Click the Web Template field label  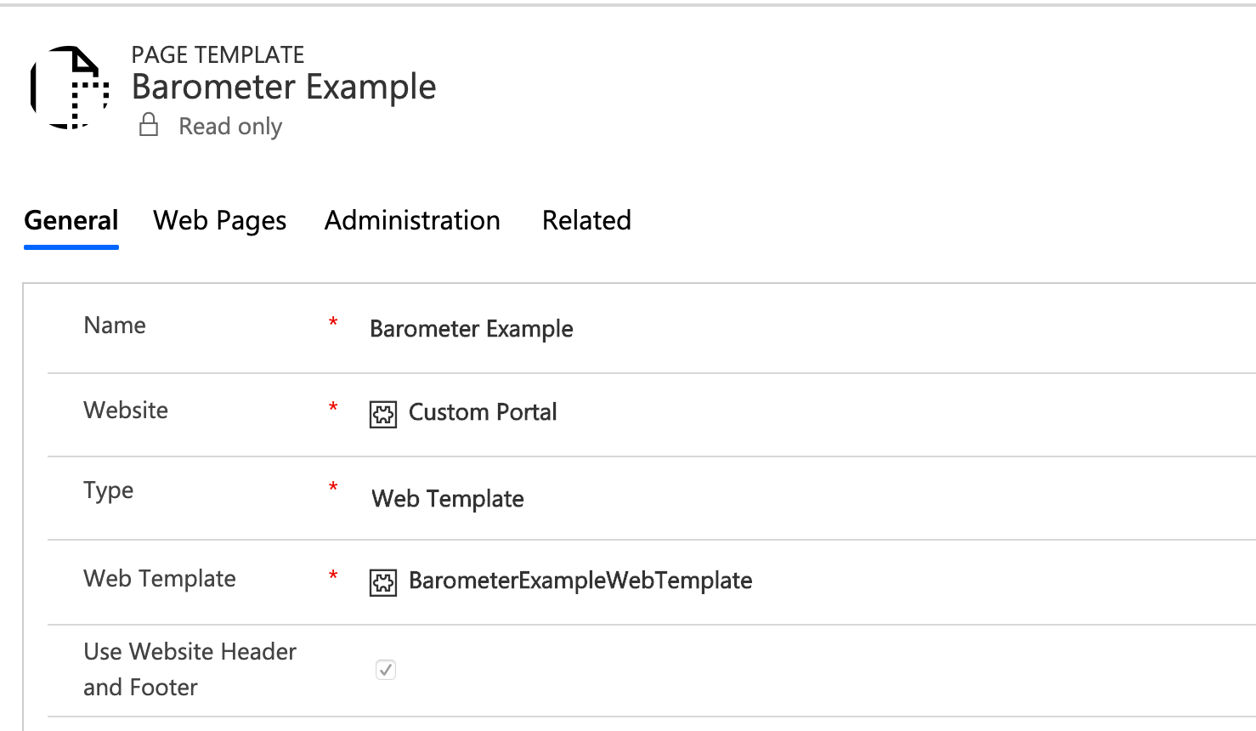coord(160,579)
